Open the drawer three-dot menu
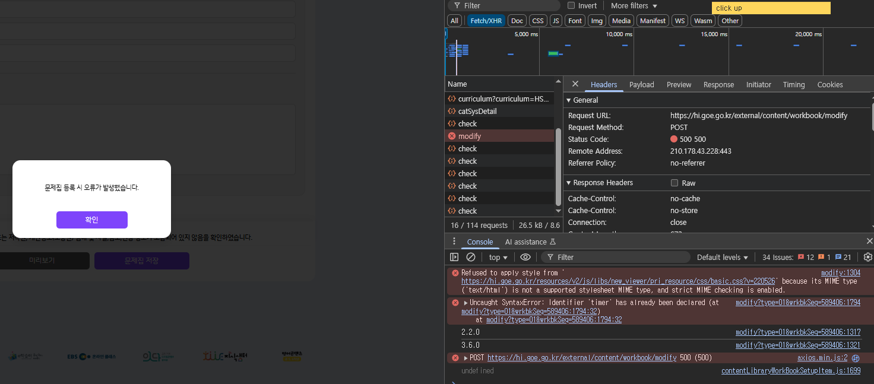Image resolution: width=874 pixels, height=384 pixels. point(454,242)
